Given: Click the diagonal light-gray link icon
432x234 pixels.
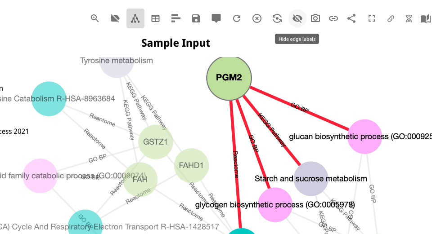Looking at the screenshot, I should [391, 18].
